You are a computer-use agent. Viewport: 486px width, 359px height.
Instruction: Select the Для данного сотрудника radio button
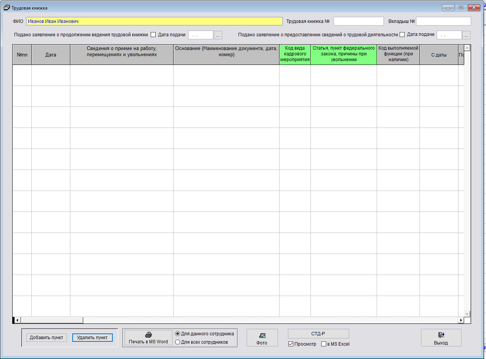pyautogui.click(x=177, y=334)
